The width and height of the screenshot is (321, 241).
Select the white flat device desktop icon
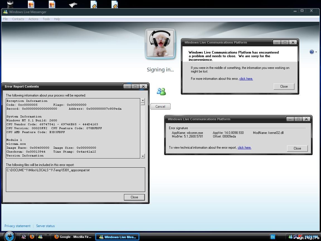coord(73,5)
